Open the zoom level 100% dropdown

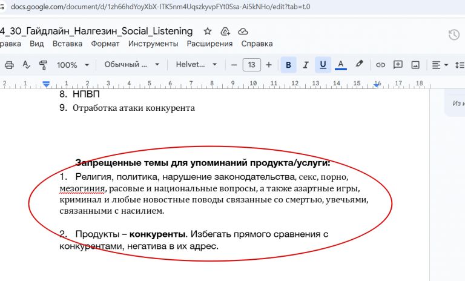(x=73, y=65)
